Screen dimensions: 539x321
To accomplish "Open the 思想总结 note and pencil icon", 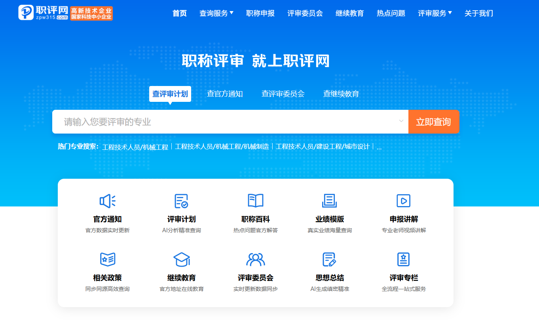I will coord(329,260).
